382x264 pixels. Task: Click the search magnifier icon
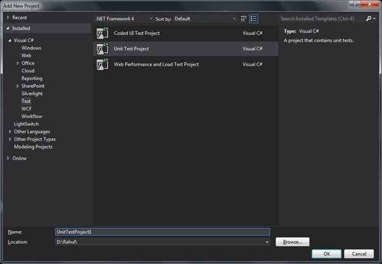pos(369,18)
